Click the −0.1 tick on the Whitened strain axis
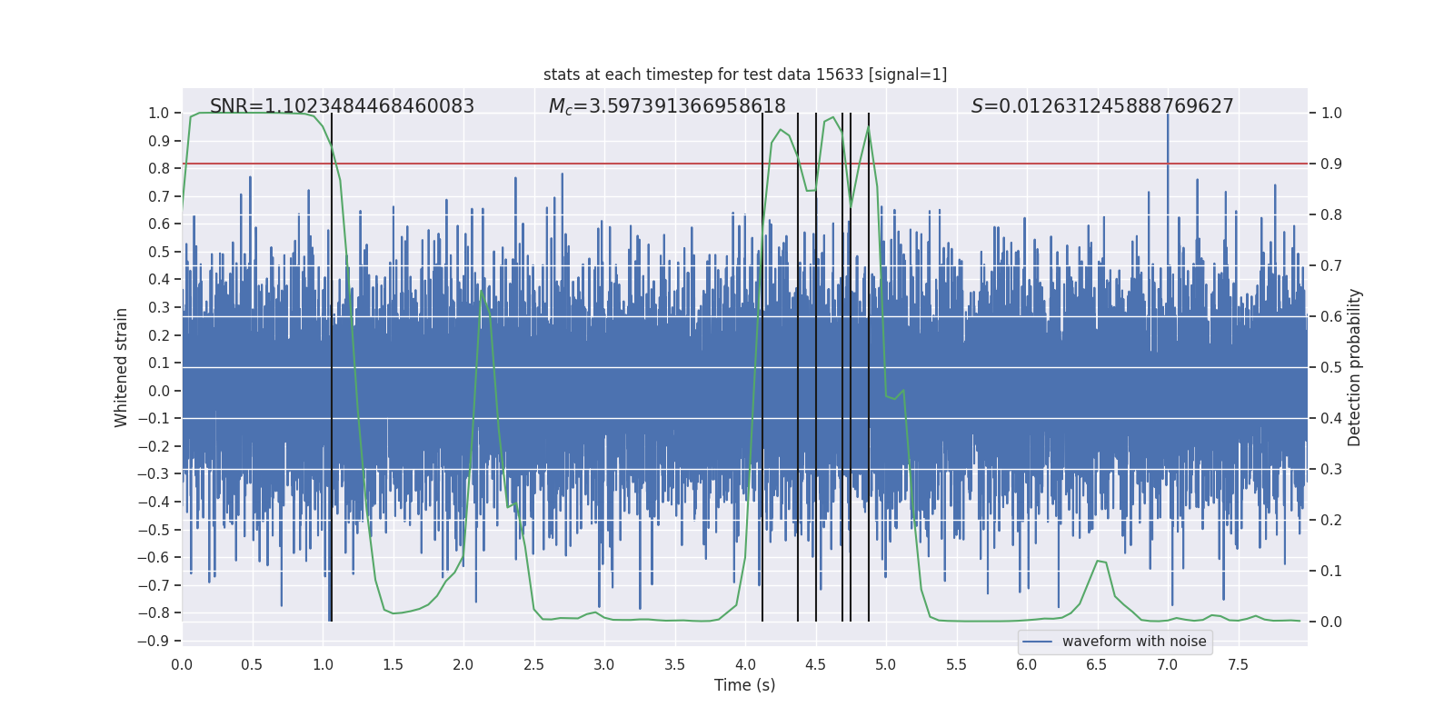 pos(154,418)
